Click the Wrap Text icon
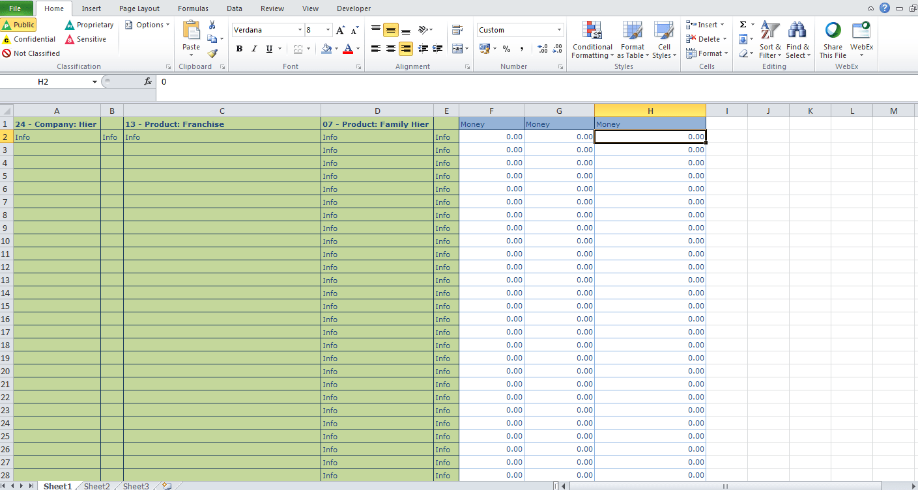Viewport: 918px width, 490px height. [x=457, y=30]
